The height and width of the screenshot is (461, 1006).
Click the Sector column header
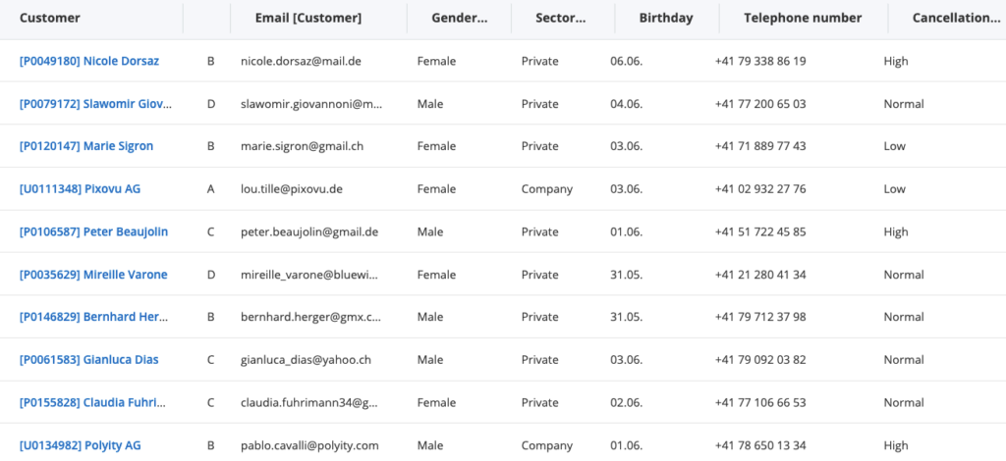point(561,18)
